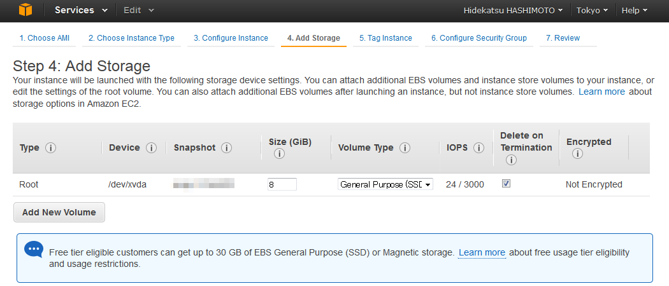
Task: Go to the 3. Configure Instance tab
Action: pyautogui.click(x=231, y=38)
